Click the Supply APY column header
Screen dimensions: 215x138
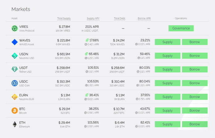click(93, 18)
